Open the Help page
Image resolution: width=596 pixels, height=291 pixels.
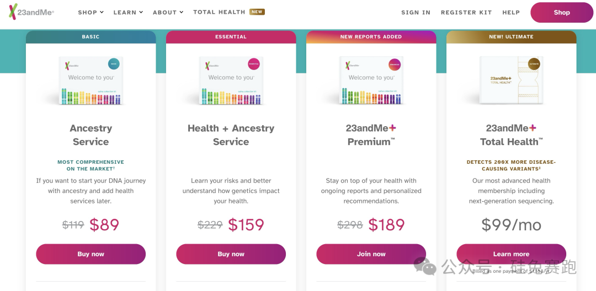click(x=511, y=12)
